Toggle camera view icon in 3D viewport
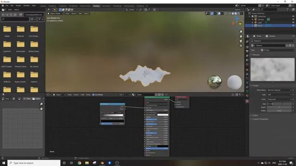This screenshot has width=296, height=166. [x=240, y=41]
